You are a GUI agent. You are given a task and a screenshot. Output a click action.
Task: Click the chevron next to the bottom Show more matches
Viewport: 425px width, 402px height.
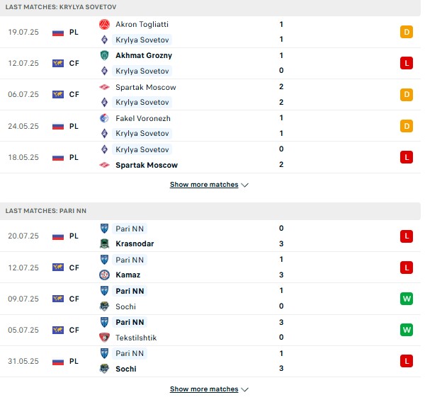(x=245, y=389)
